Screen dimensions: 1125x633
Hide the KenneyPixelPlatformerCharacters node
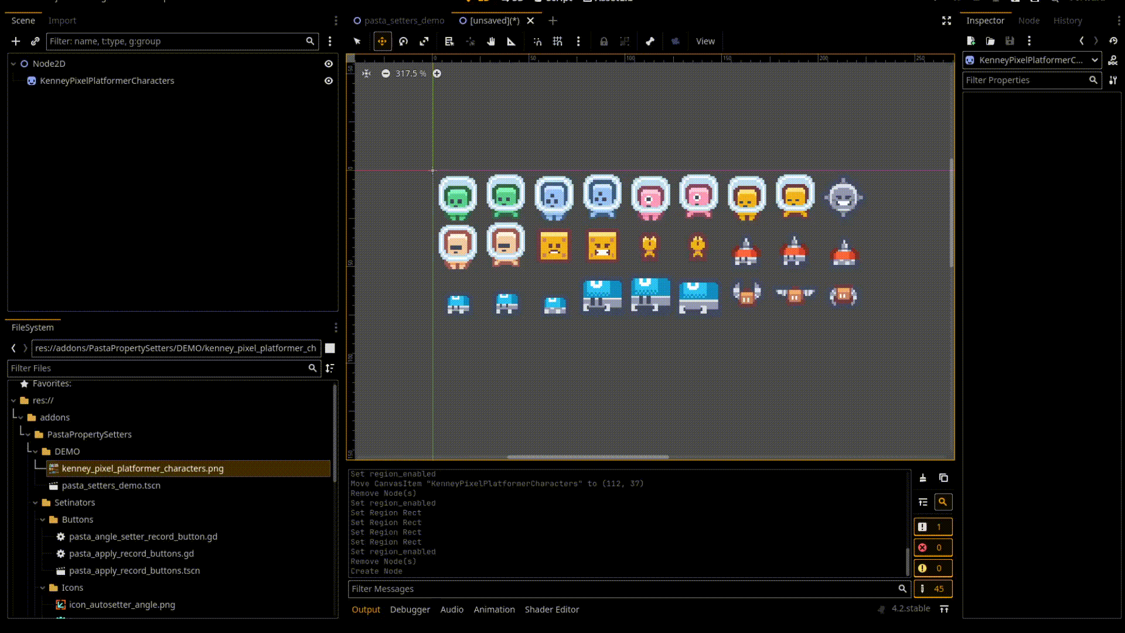(x=329, y=81)
